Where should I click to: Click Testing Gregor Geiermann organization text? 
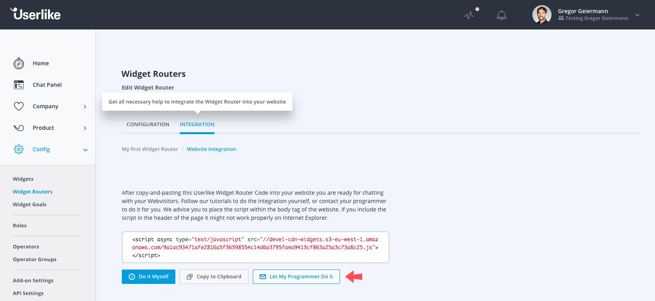pyautogui.click(x=597, y=18)
